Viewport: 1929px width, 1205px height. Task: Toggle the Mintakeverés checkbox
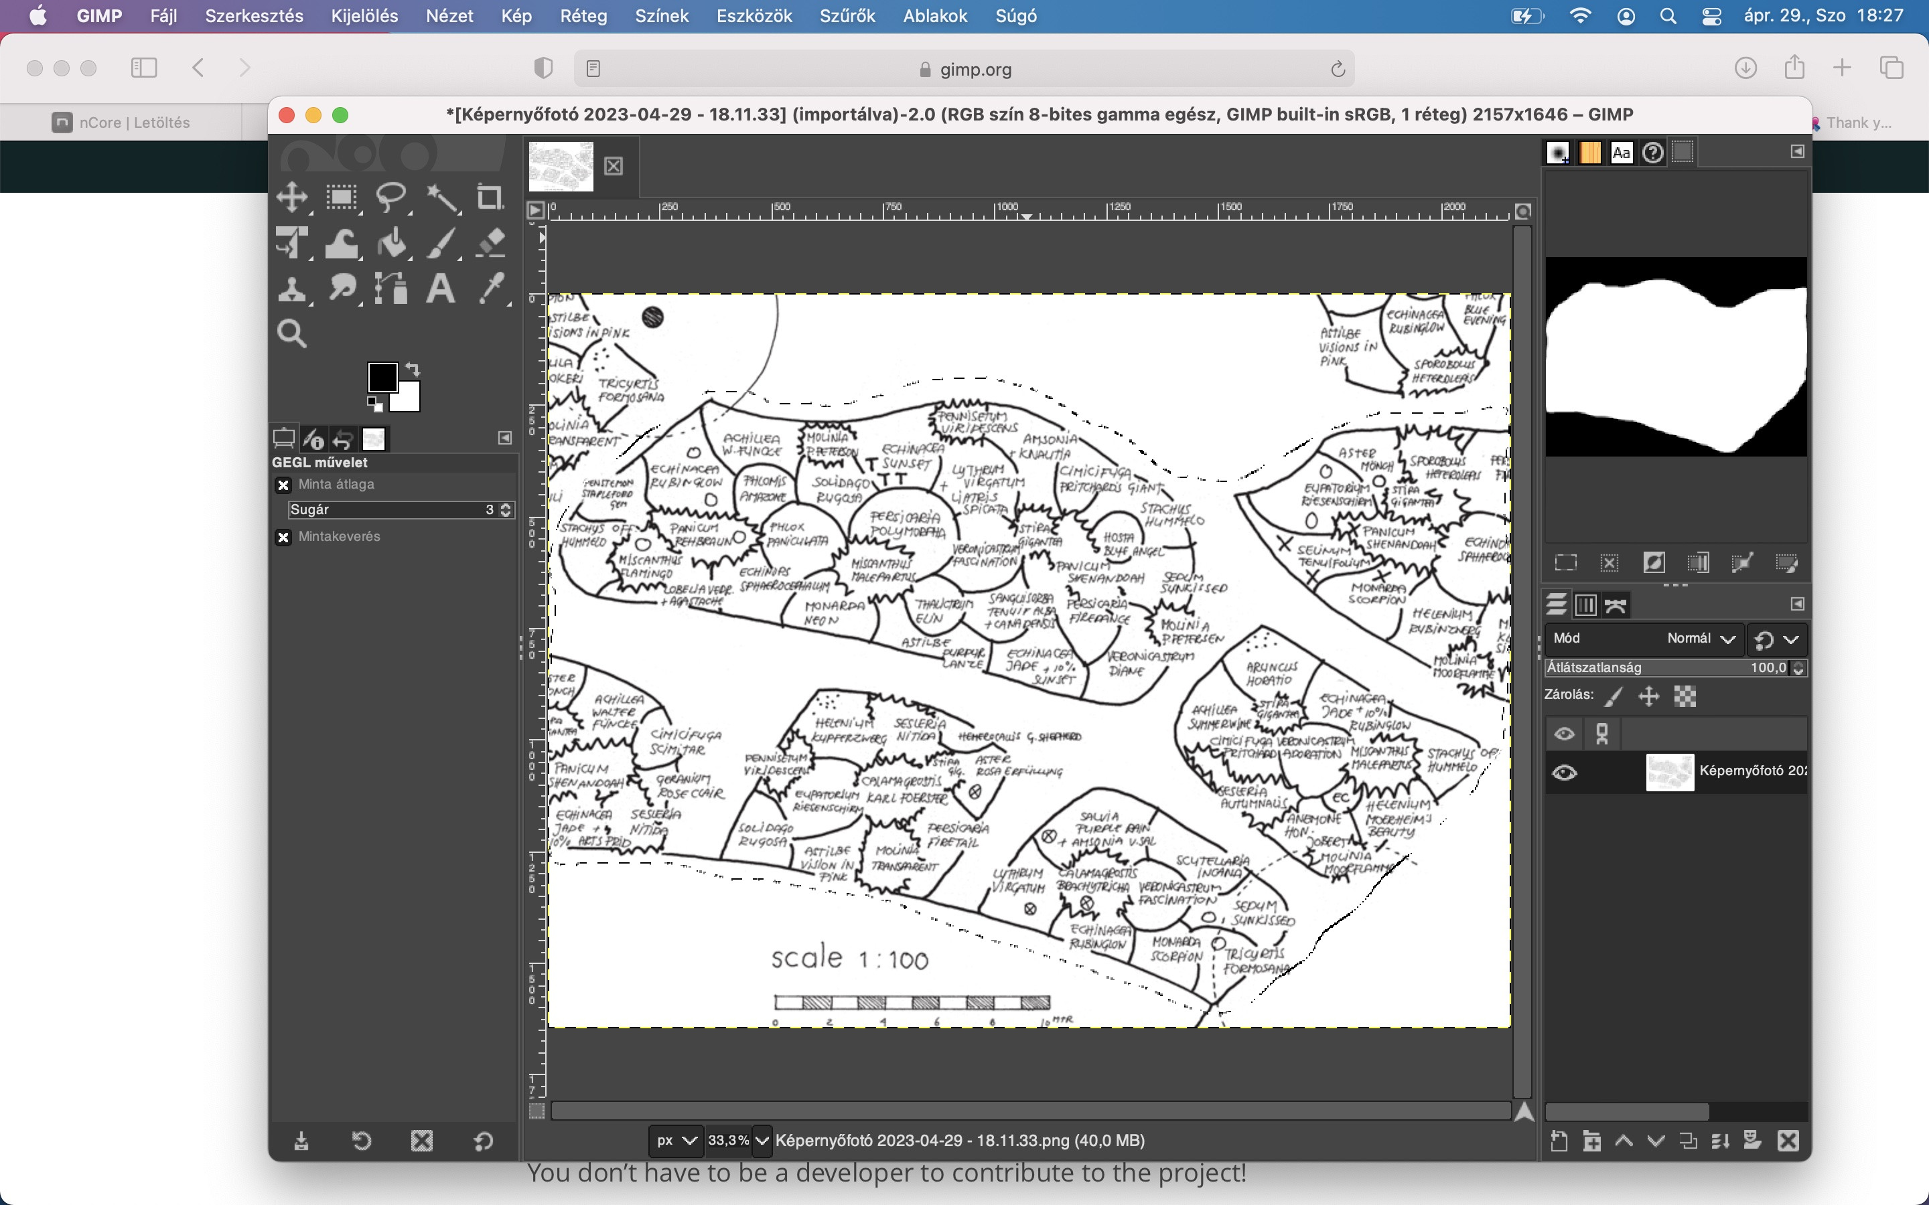[x=283, y=537]
